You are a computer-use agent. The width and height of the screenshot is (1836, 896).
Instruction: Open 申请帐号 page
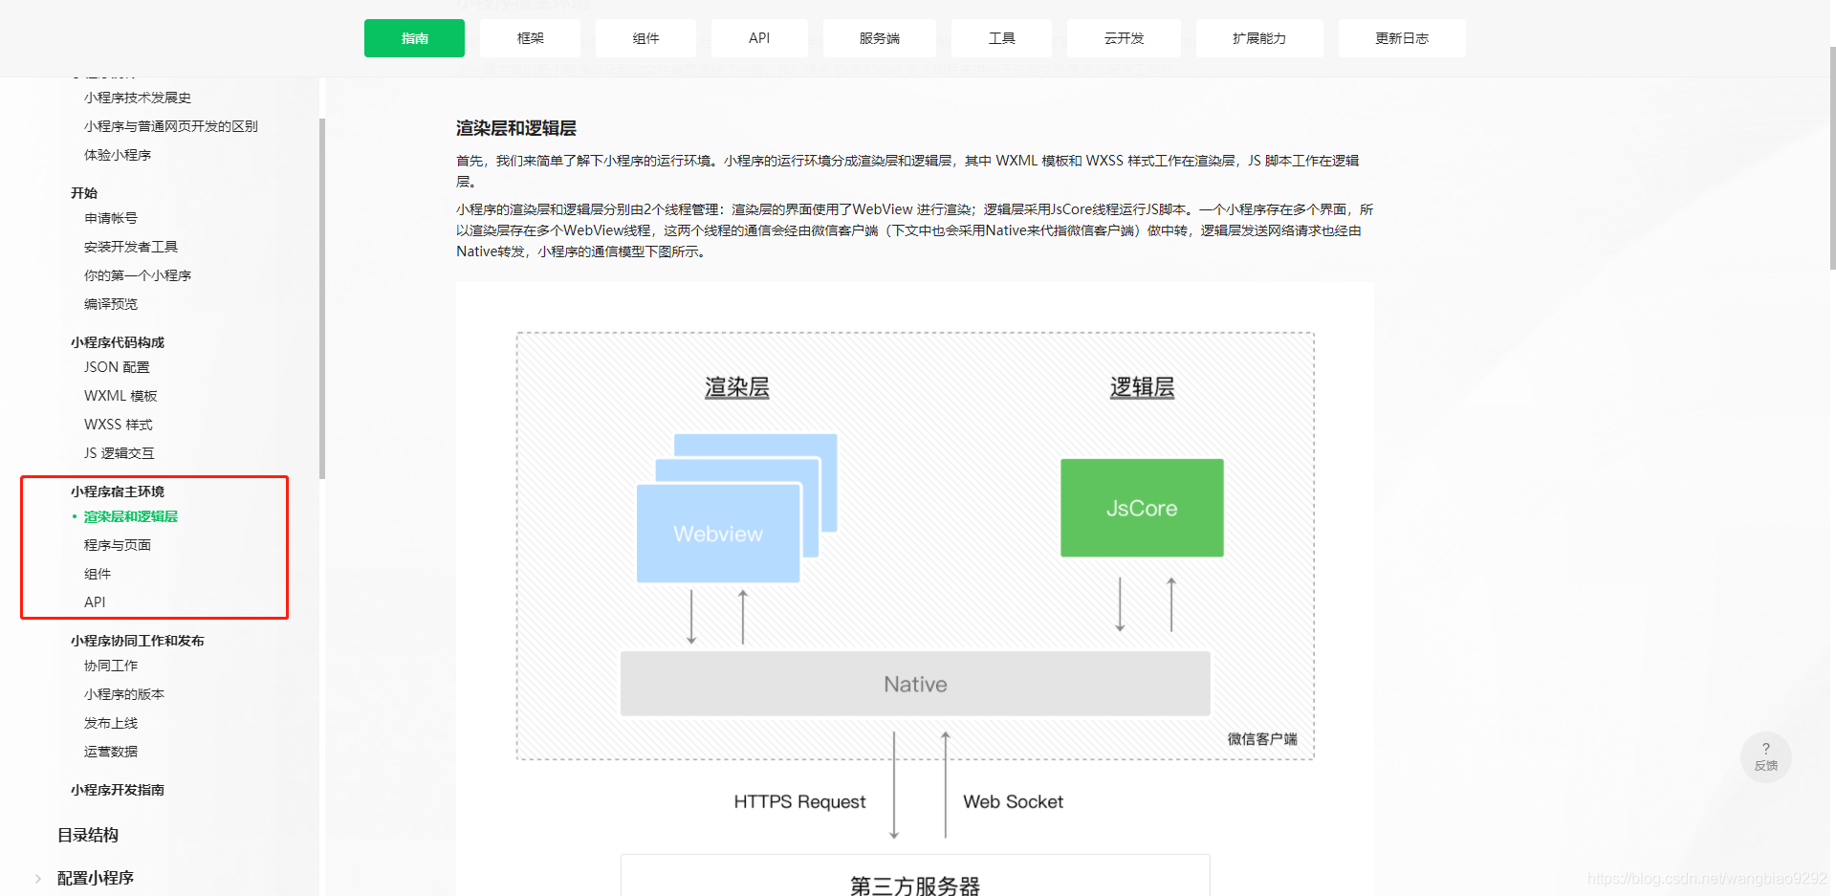coord(111,218)
